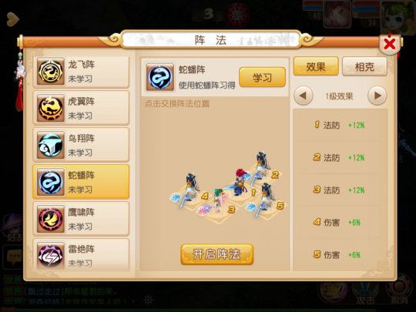Select the 龙飞阵 dragon formation icon
The image size is (416, 312).
(51, 71)
